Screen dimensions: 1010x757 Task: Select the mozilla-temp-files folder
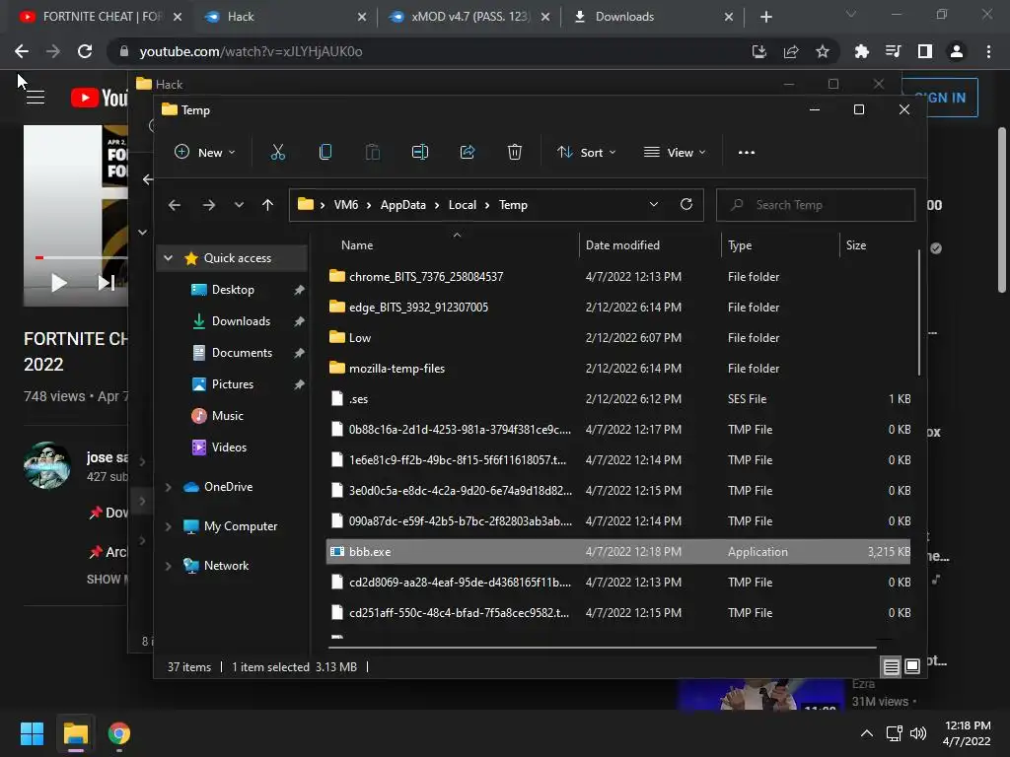[618, 369]
